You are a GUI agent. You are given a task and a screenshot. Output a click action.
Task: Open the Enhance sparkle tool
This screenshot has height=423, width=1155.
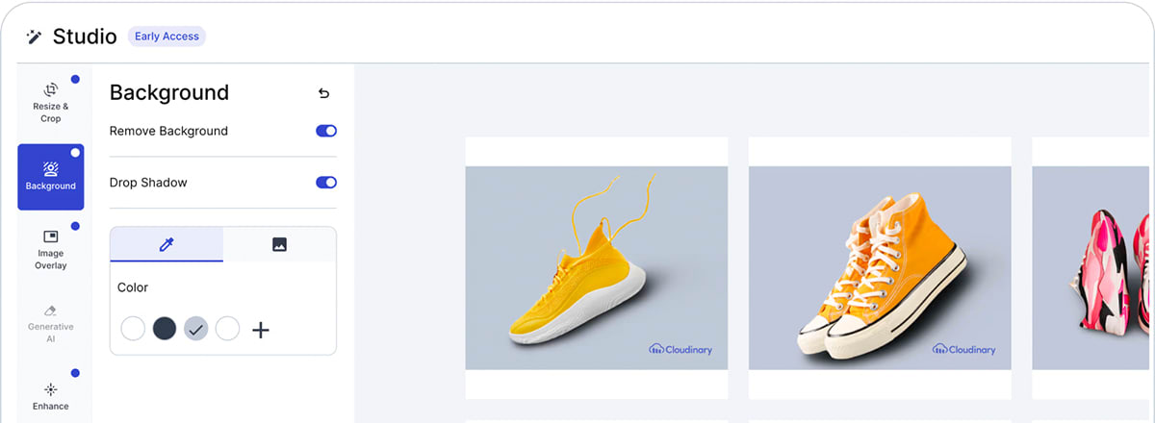[50, 395]
